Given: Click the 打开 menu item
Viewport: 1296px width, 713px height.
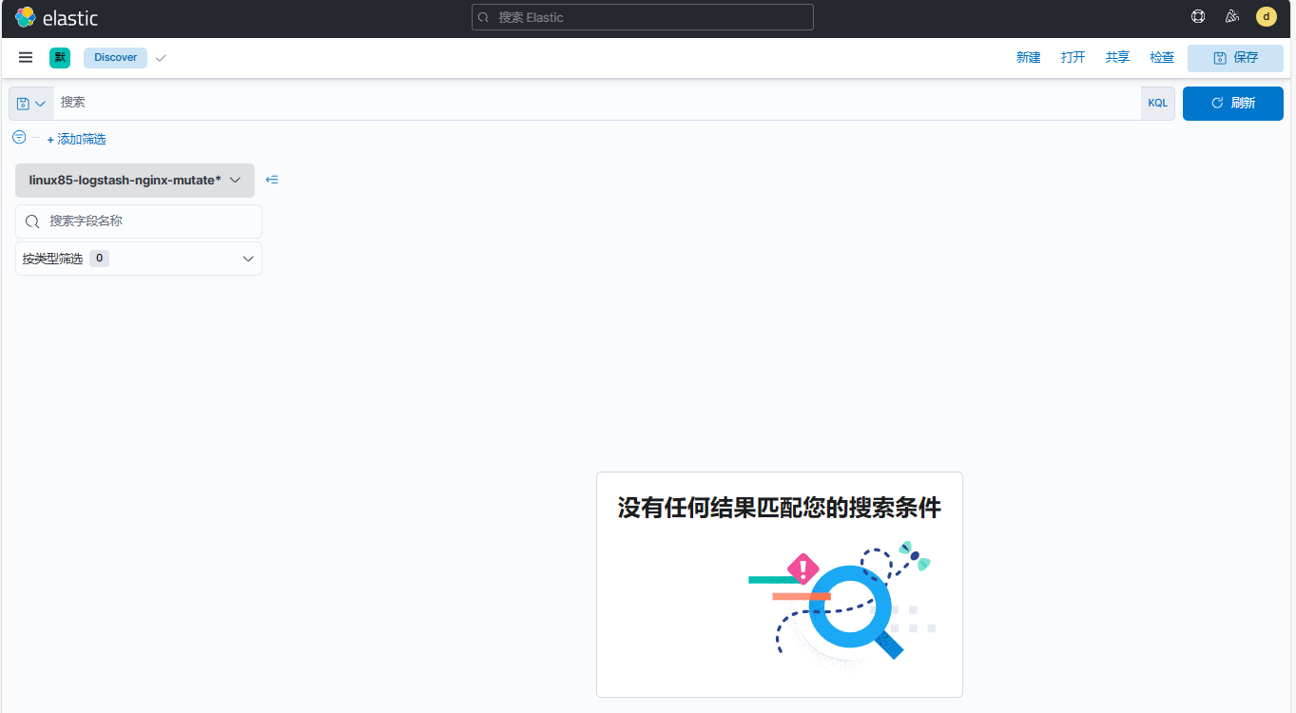Looking at the screenshot, I should (x=1073, y=58).
